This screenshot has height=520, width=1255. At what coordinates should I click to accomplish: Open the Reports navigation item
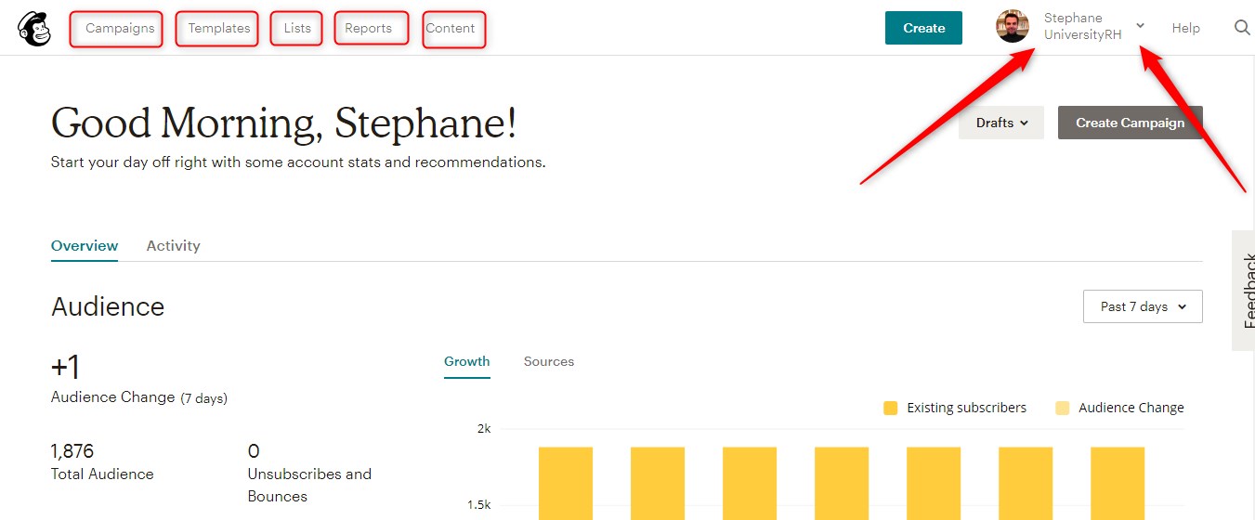pyautogui.click(x=368, y=28)
